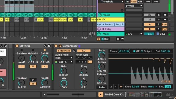This screenshot has width=176, height=99.
Task: Enable GR display checkbox
Action: 134,51
